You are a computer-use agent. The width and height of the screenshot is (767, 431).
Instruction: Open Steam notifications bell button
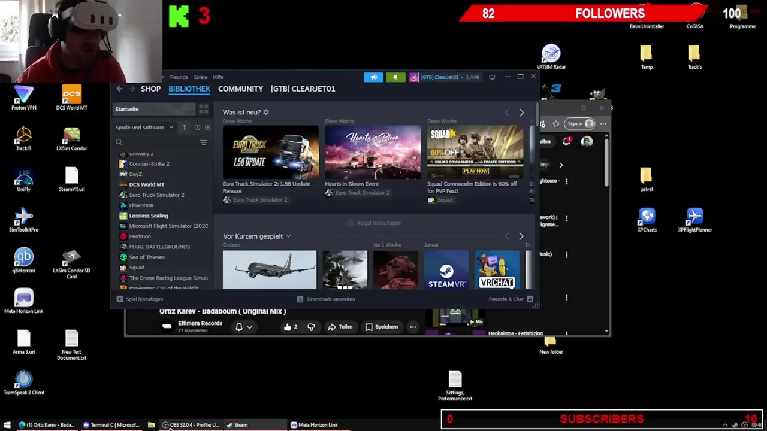[395, 77]
